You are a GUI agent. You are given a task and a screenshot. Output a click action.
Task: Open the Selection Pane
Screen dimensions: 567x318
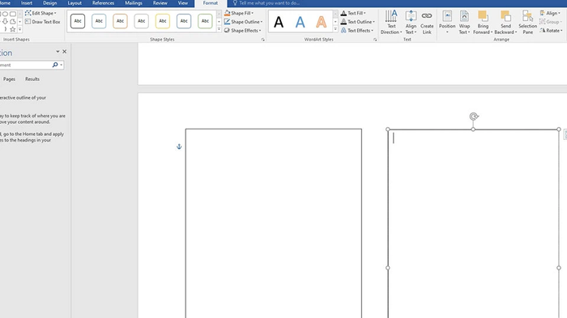(x=527, y=23)
